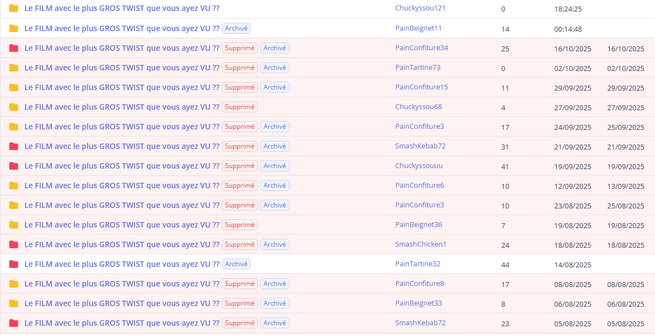655x335 pixels.
Task: Click the red folder icon in SmashChicken1's row
Action: click(14, 244)
